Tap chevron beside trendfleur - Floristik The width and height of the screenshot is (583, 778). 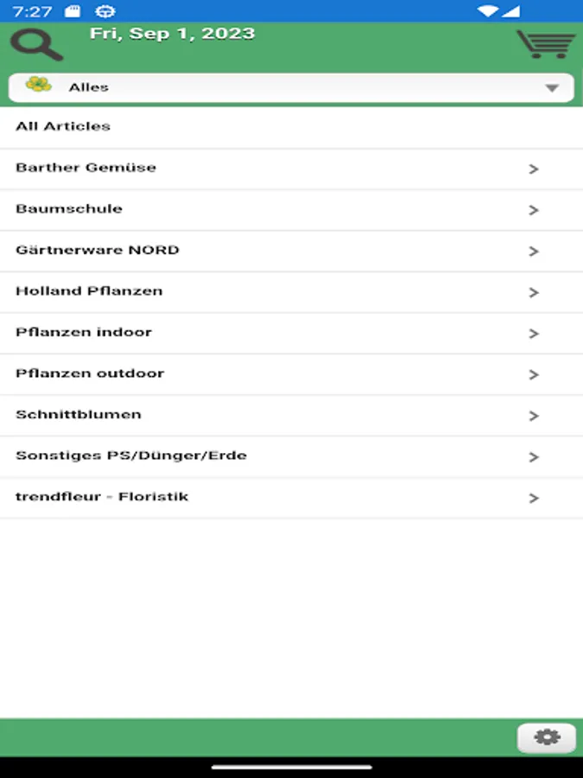[x=534, y=498]
